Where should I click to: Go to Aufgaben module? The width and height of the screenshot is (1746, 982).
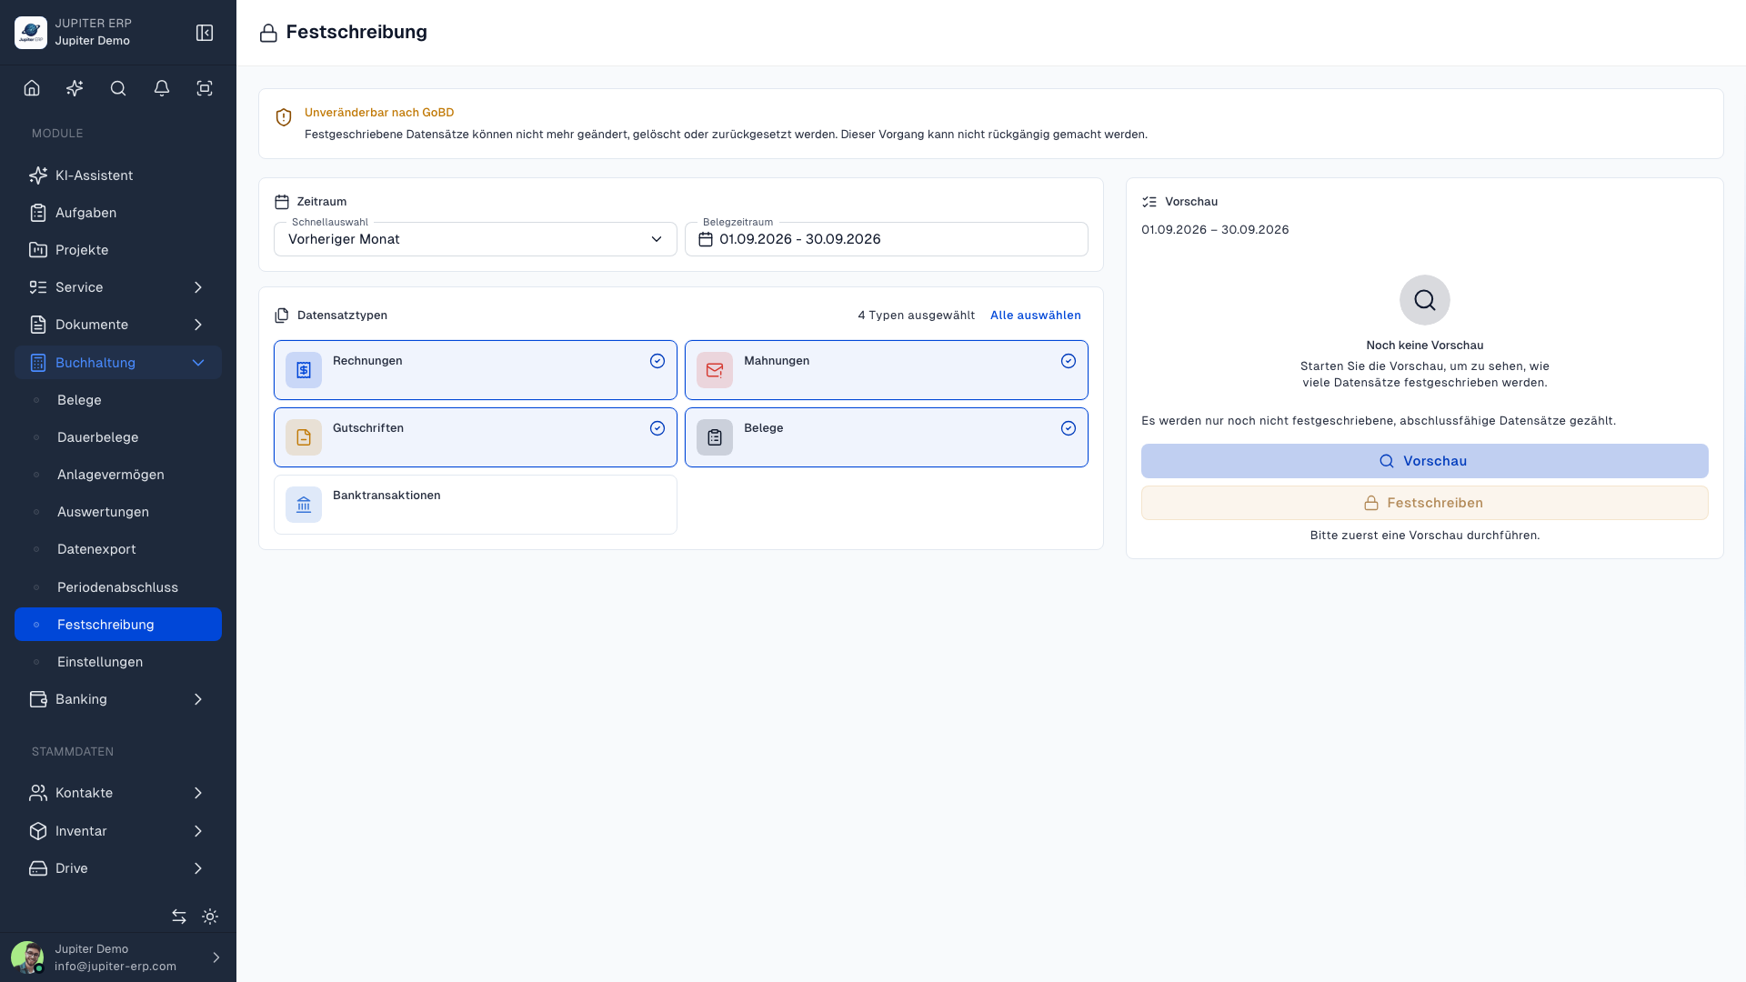click(118, 213)
